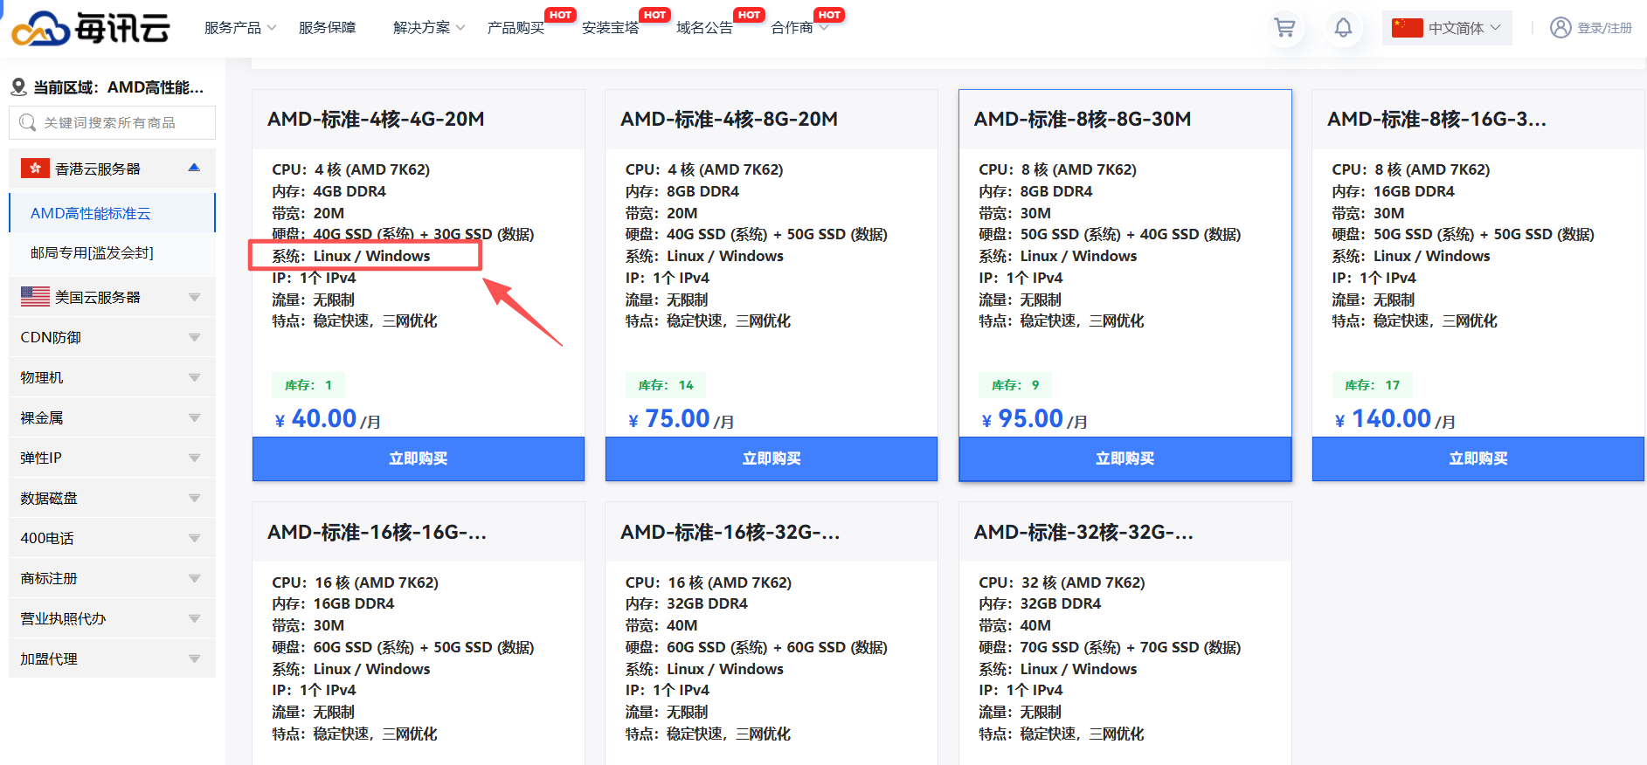
Task: Click the AMD-标准-8核-8G-30M card title
Action: point(1083,119)
